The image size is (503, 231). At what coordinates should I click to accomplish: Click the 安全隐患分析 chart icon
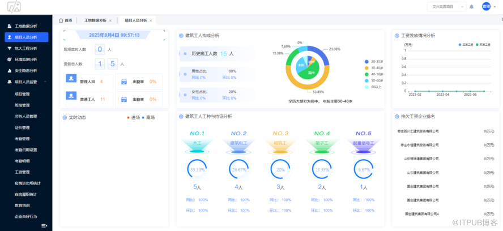tap(9, 71)
